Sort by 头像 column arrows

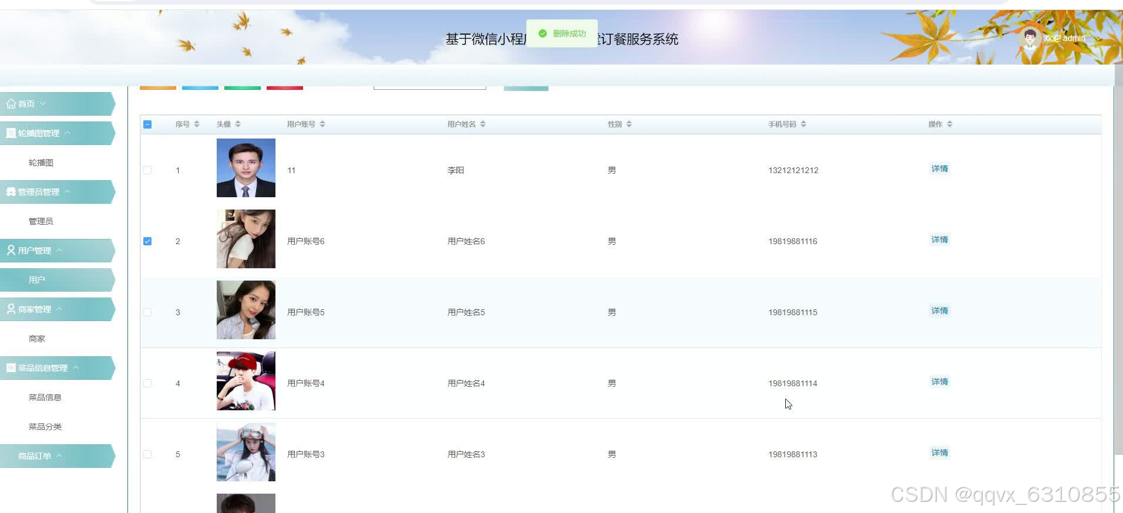click(238, 124)
